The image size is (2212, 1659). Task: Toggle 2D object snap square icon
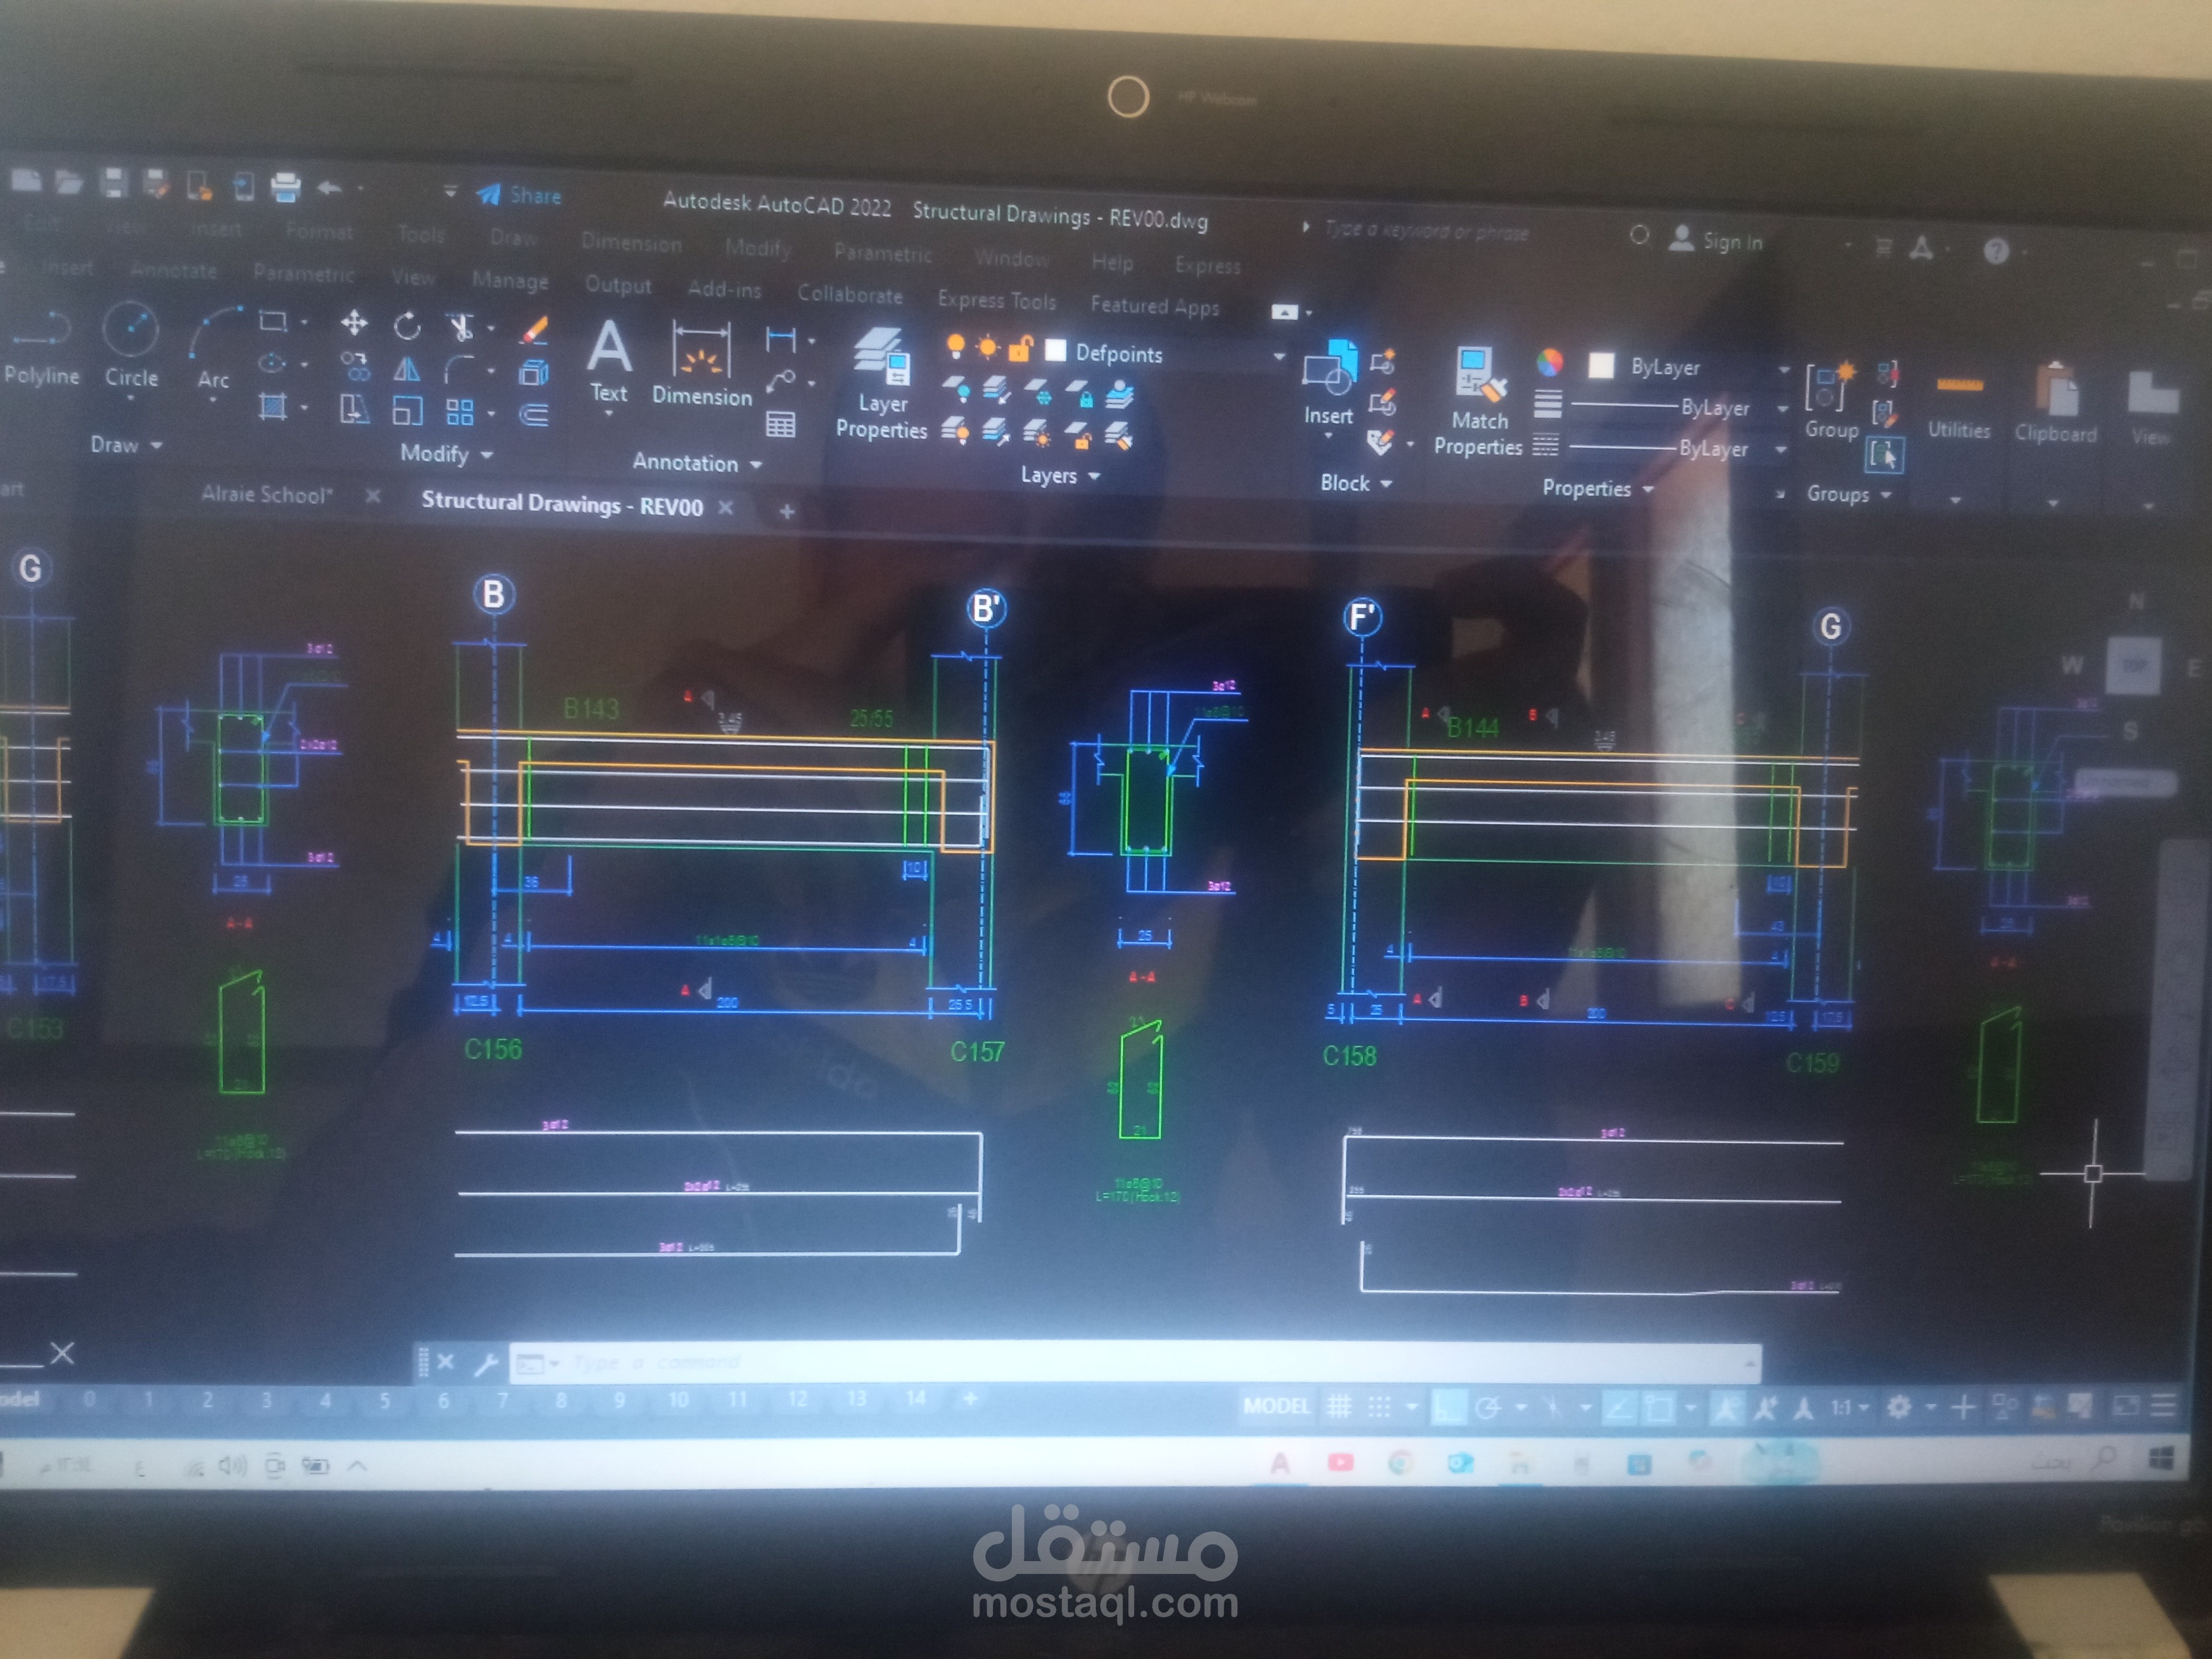click(1659, 1409)
